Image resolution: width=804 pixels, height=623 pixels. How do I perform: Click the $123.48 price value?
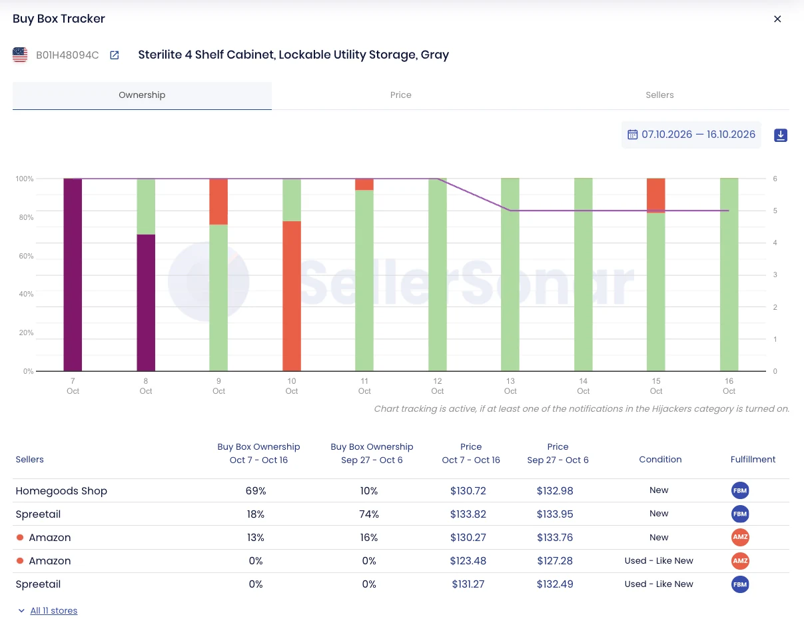pyautogui.click(x=468, y=561)
